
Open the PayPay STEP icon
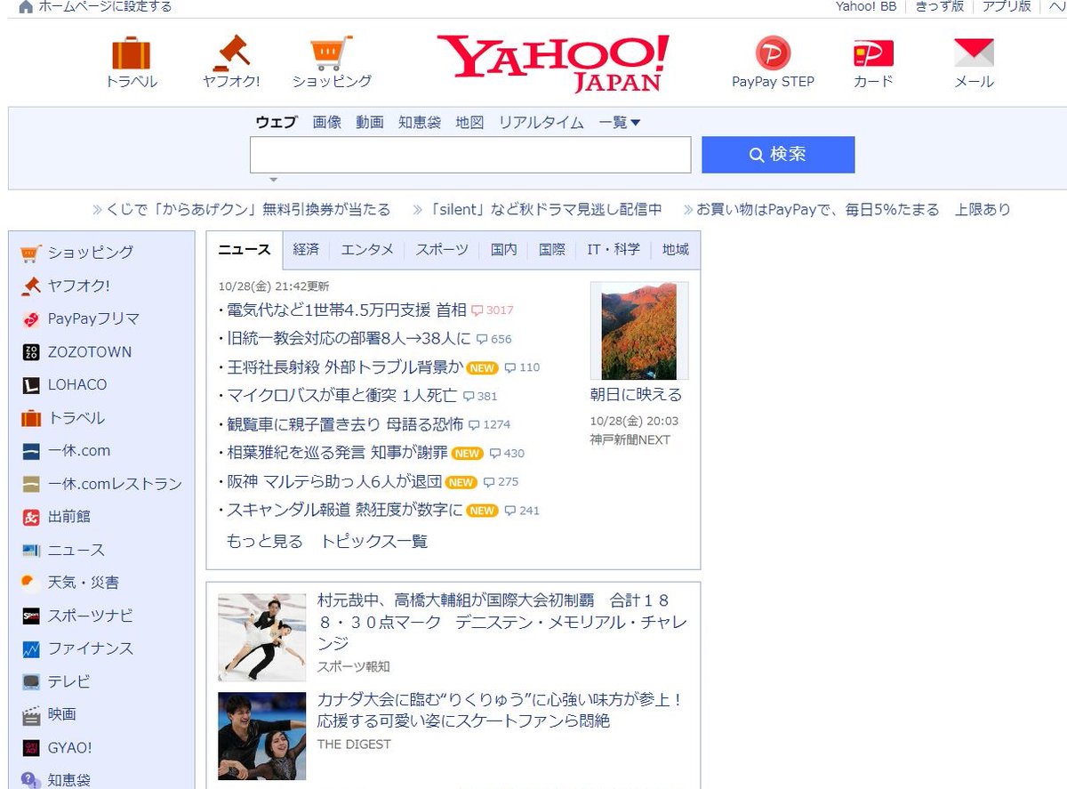773,52
